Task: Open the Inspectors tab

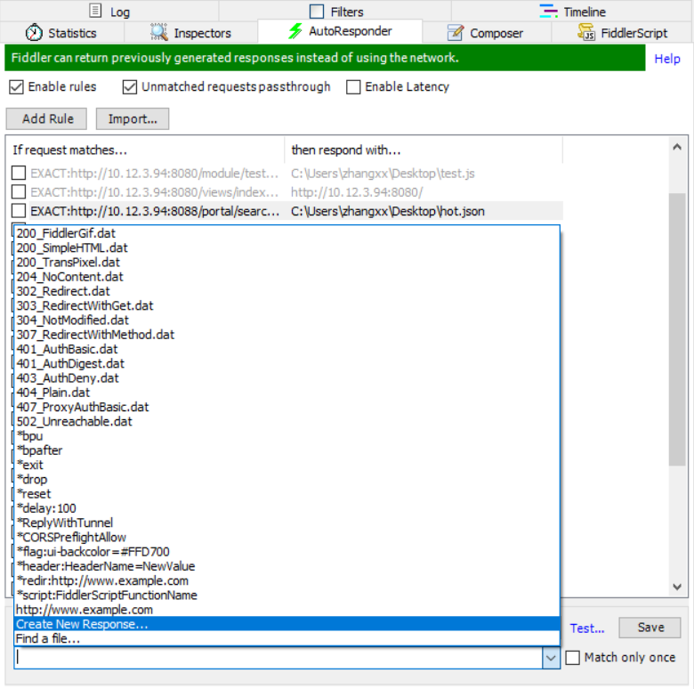Action: 190,33
